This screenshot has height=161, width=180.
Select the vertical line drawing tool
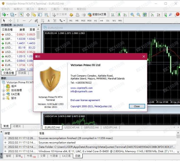click(x=18, y=21)
